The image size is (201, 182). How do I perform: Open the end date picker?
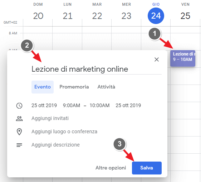[128, 105]
